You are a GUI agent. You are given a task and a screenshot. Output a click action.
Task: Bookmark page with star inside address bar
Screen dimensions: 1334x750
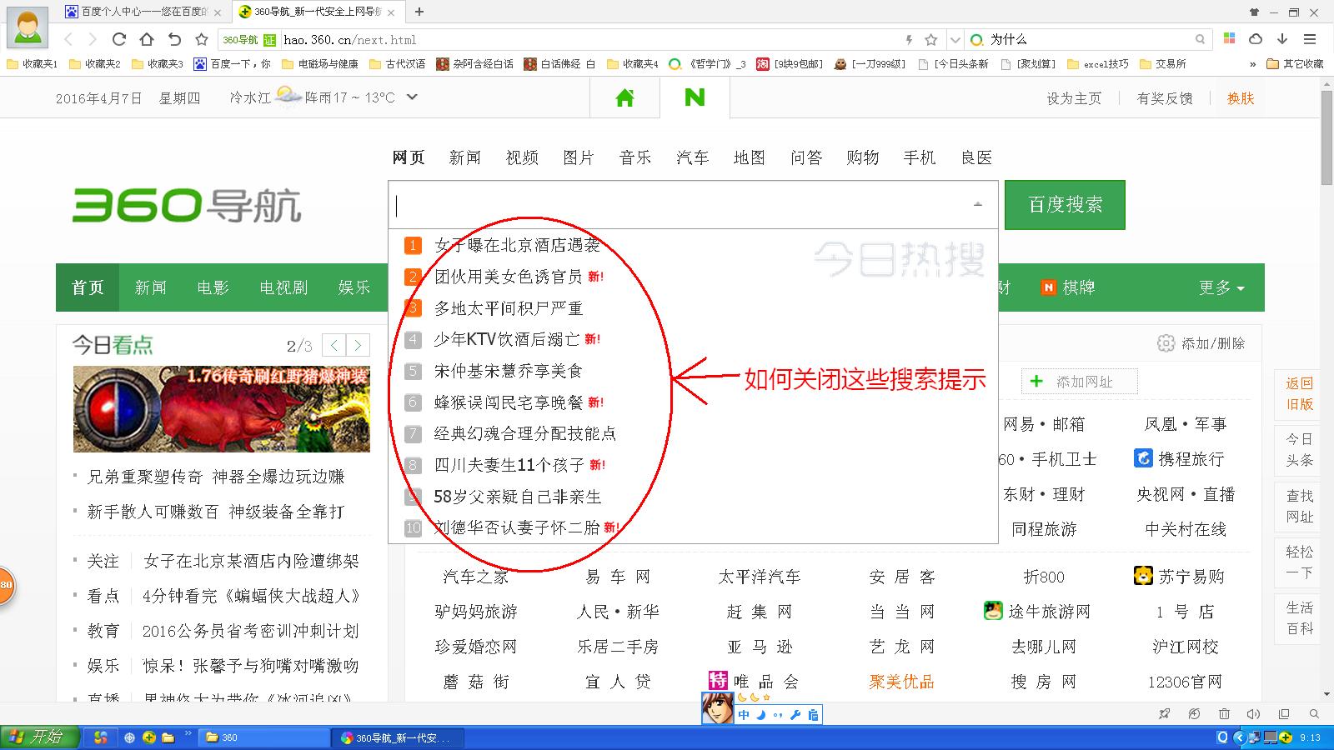[x=931, y=39]
